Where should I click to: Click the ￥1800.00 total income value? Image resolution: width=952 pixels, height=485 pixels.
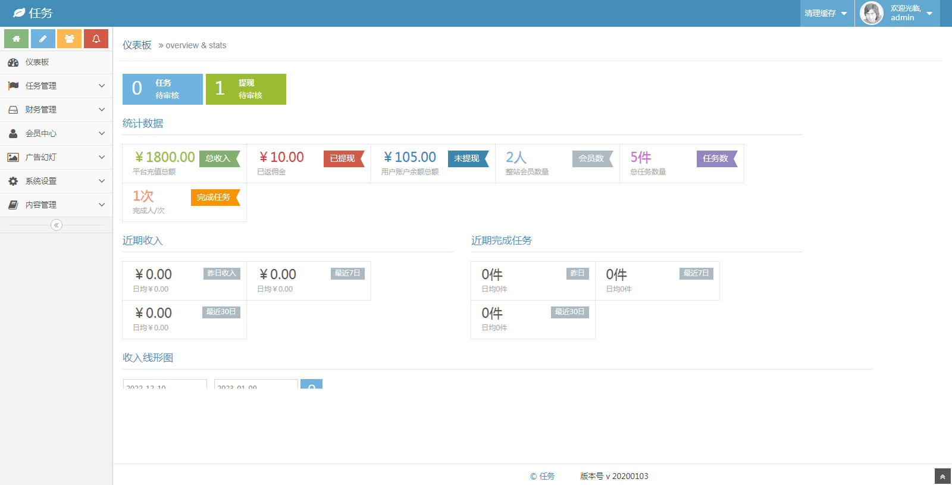click(x=165, y=157)
